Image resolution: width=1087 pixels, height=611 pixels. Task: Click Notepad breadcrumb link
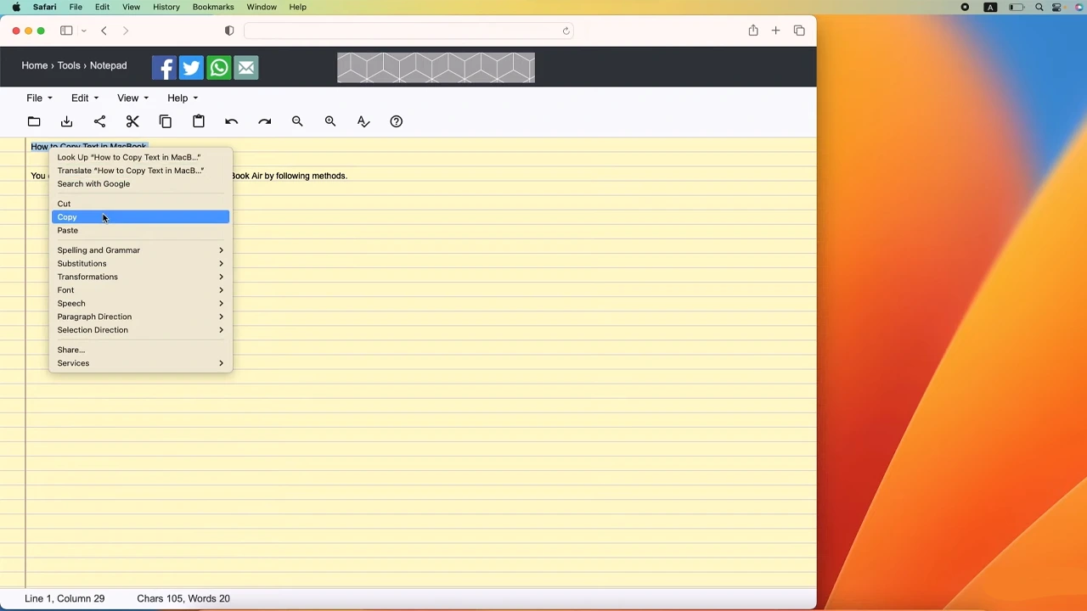tap(109, 65)
